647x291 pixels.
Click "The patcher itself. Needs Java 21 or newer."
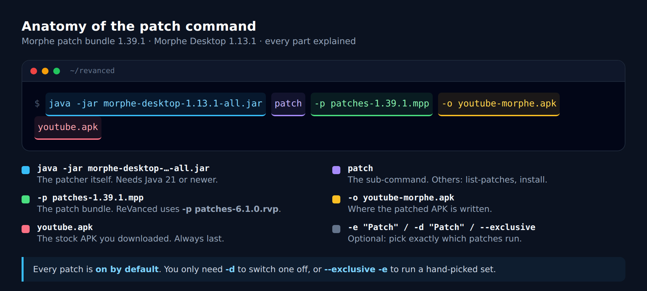[127, 180]
